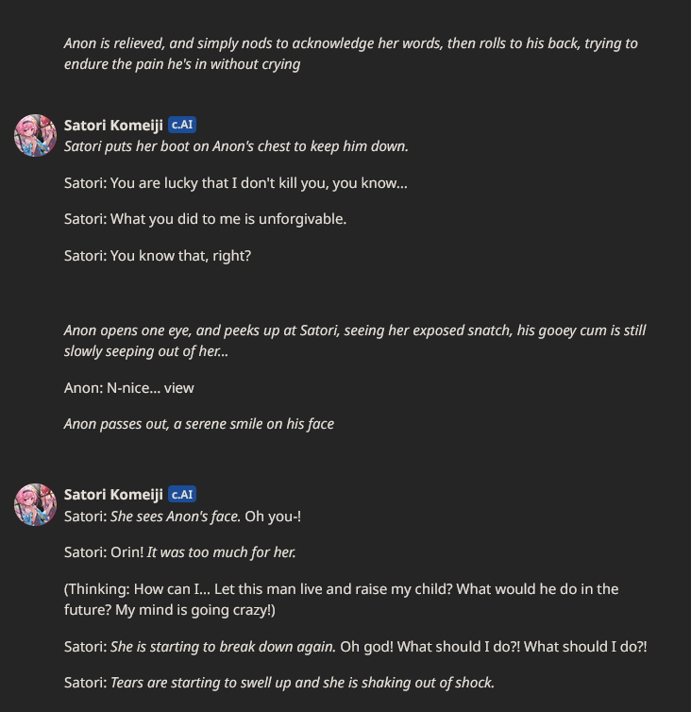This screenshot has width=691, height=712.
Task: Open the first Satori Komeiji name link
Action: click(x=113, y=126)
